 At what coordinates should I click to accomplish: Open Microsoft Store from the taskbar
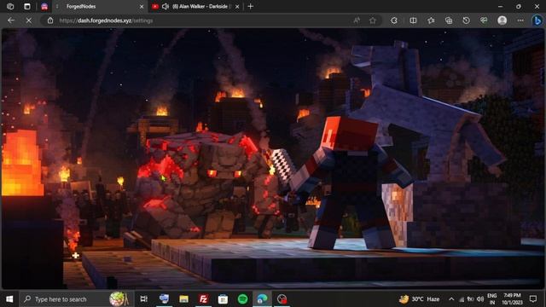pos(223,299)
